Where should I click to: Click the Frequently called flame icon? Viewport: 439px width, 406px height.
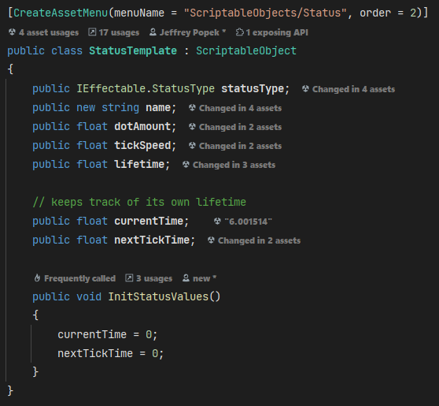click(x=37, y=278)
